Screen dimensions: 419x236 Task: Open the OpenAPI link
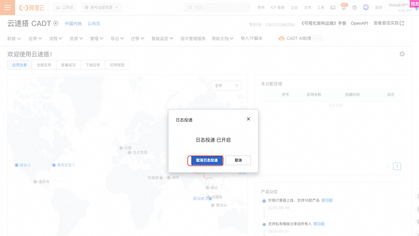359,23
